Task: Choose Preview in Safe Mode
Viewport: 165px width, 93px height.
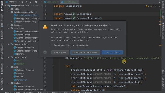Action: (85, 52)
